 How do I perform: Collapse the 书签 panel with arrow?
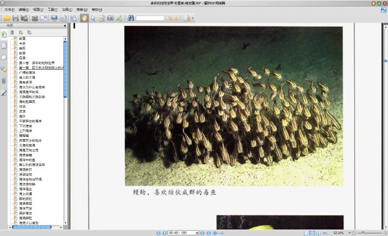pyautogui.click(x=65, y=25)
